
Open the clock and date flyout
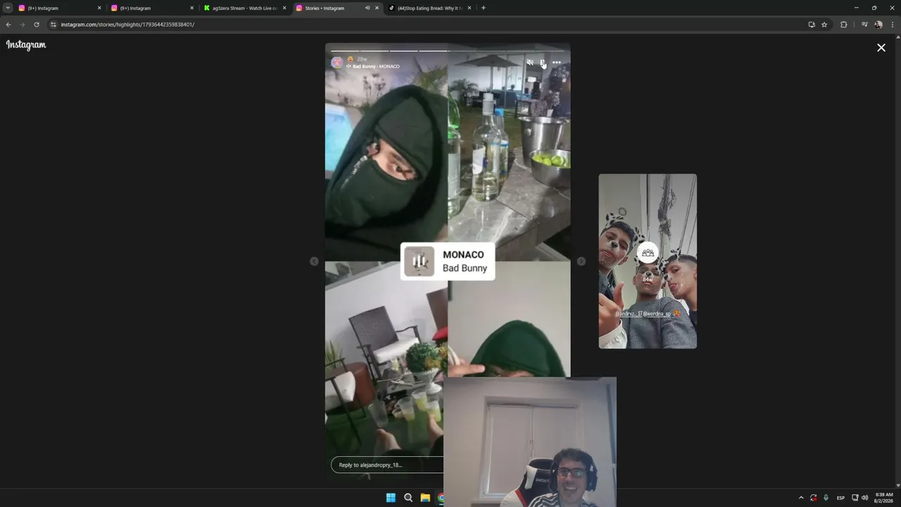click(x=883, y=498)
